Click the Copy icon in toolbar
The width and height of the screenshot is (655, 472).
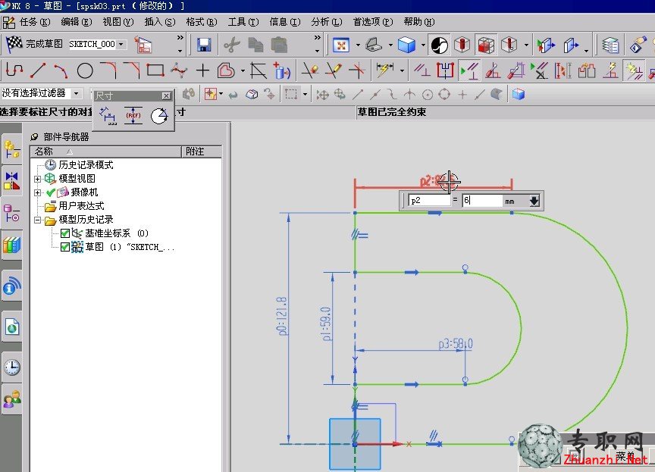click(255, 45)
